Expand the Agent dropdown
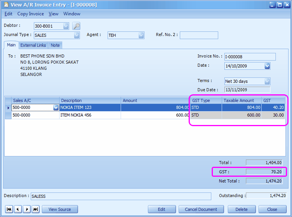 pyautogui.click(x=141, y=35)
